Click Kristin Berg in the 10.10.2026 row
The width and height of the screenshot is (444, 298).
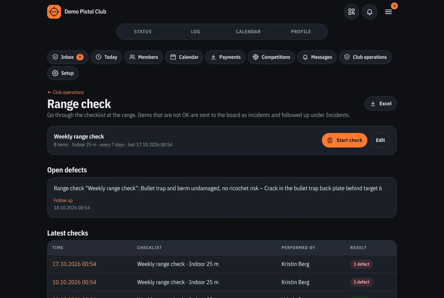coord(295,282)
